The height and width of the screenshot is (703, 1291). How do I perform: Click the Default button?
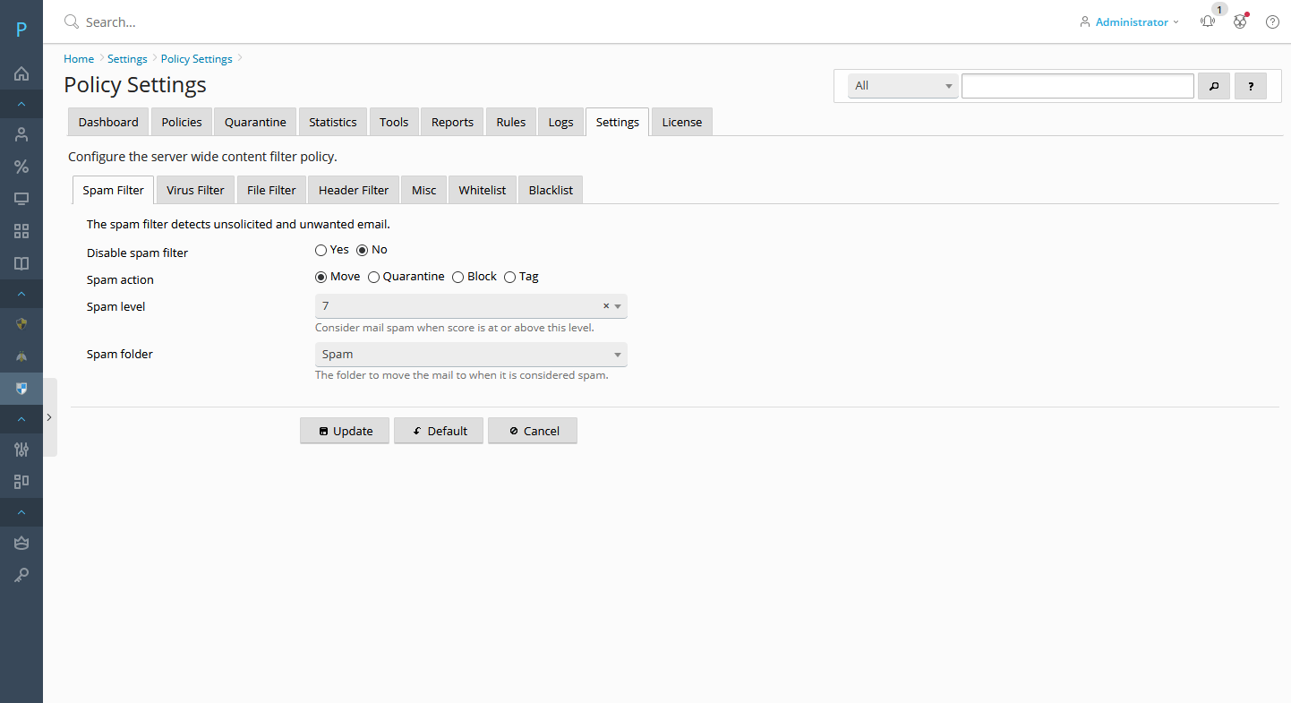pyautogui.click(x=439, y=431)
